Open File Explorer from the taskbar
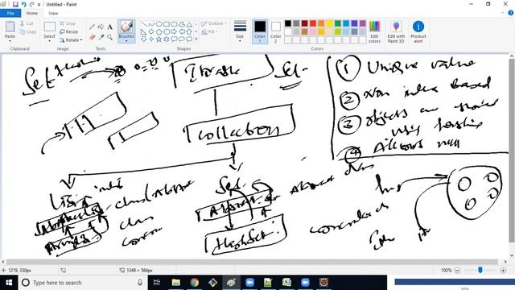This screenshot has width=515, height=290. coord(176,283)
